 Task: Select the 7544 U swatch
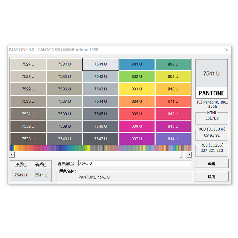click(101, 101)
